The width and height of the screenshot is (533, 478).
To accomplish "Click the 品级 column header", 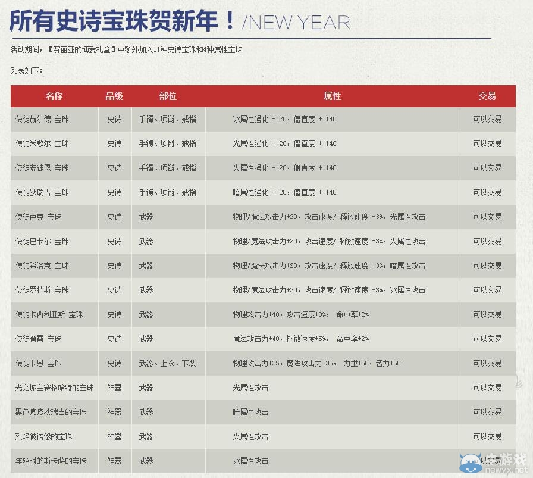I will tap(114, 96).
